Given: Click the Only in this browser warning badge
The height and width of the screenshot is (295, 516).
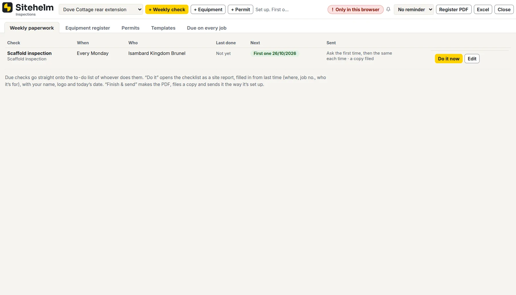Looking at the screenshot, I should click(355, 9).
